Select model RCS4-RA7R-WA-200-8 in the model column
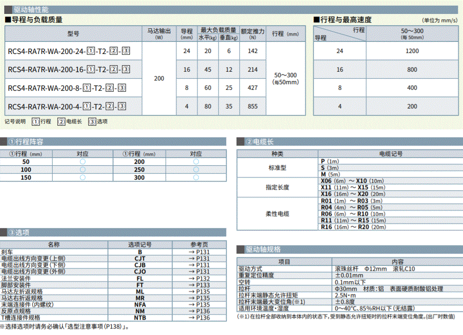The image size is (463, 335). [x=67, y=88]
